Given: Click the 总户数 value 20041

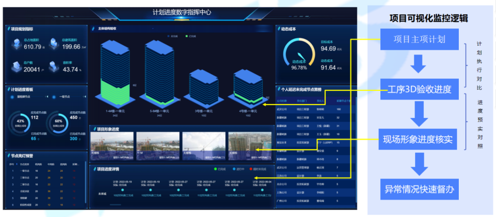Looking at the screenshot, I should pyautogui.click(x=32, y=69).
